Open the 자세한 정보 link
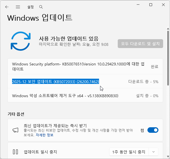Screen dimensions: 170x159 pyautogui.click(x=45, y=135)
